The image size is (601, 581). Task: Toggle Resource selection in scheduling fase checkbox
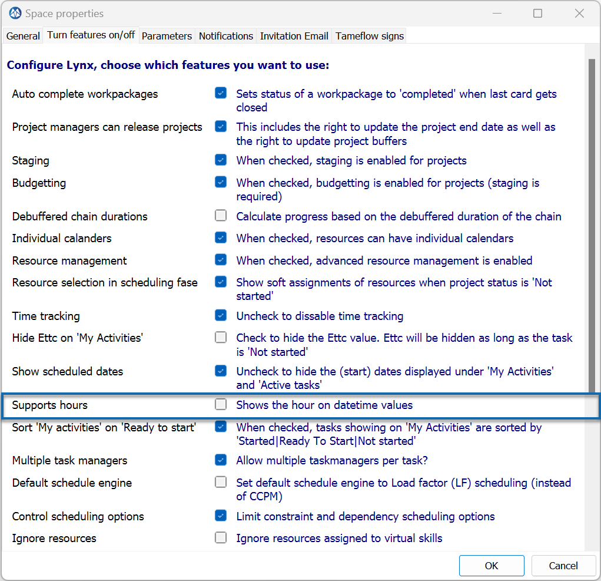[221, 282]
